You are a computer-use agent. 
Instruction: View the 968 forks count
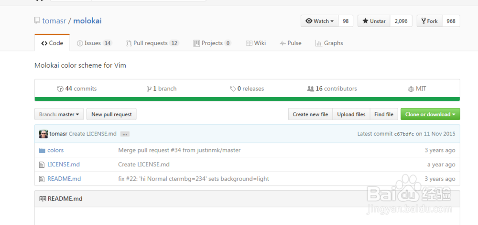coord(451,21)
